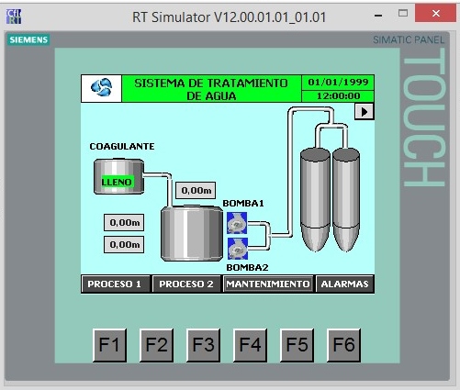Open the PROCESO 1 screen

[x=115, y=284]
